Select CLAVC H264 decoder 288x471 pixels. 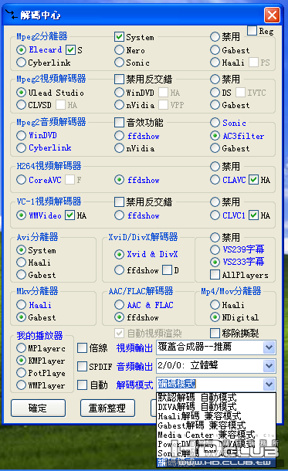[215, 180]
